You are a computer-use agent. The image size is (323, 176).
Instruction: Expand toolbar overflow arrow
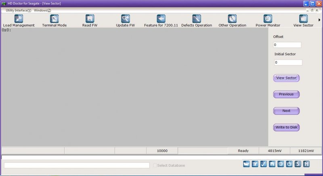(319, 20)
